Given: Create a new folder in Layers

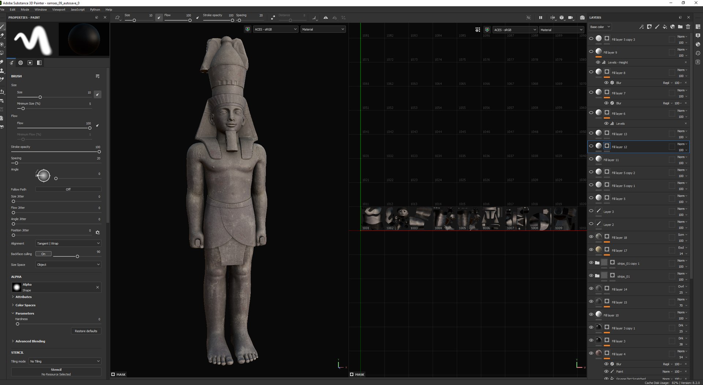Looking at the screenshot, I should click(x=680, y=27).
